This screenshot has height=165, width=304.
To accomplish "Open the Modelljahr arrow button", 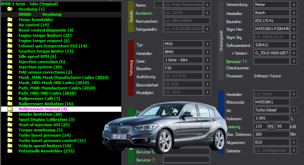I will click(207, 92).
